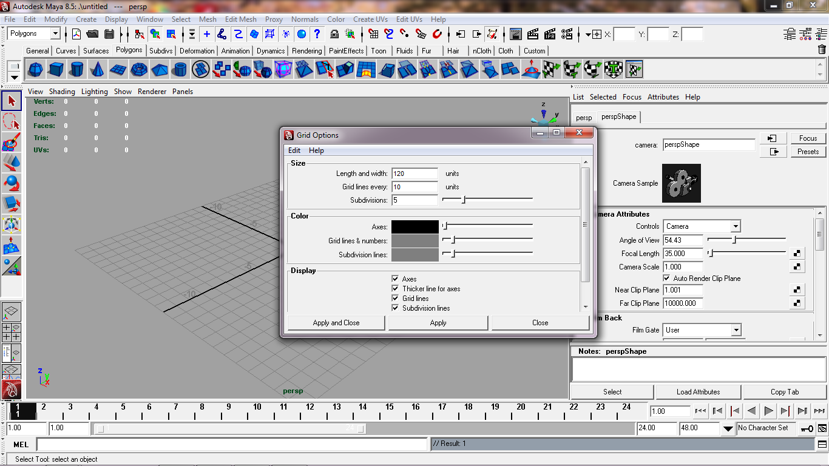Click the Open Scene folder icon

[x=92, y=34]
